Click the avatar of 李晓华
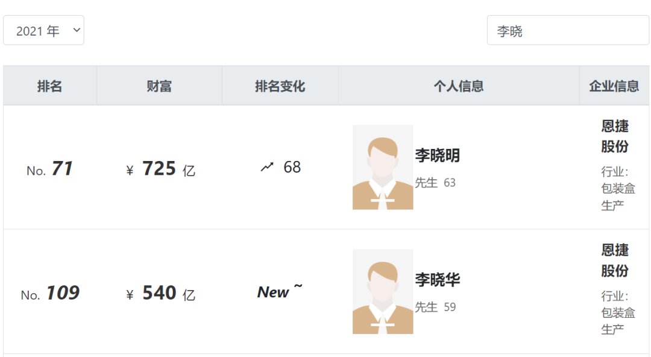The height and width of the screenshot is (357, 651). (383, 291)
